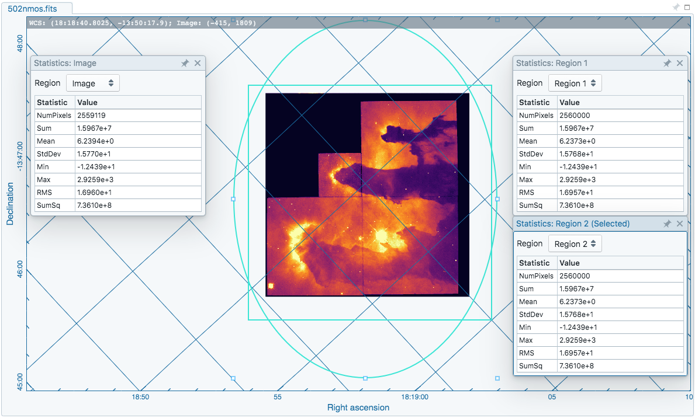The image size is (695, 418).
Task: Click the top-right region control handle
Action: [x=497, y=20]
